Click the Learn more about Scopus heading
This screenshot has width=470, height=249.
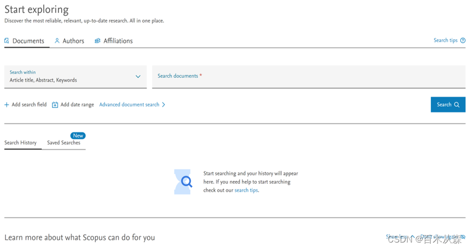coord(80,238)
